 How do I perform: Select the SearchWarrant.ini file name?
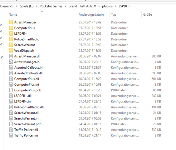coord(27,118)
